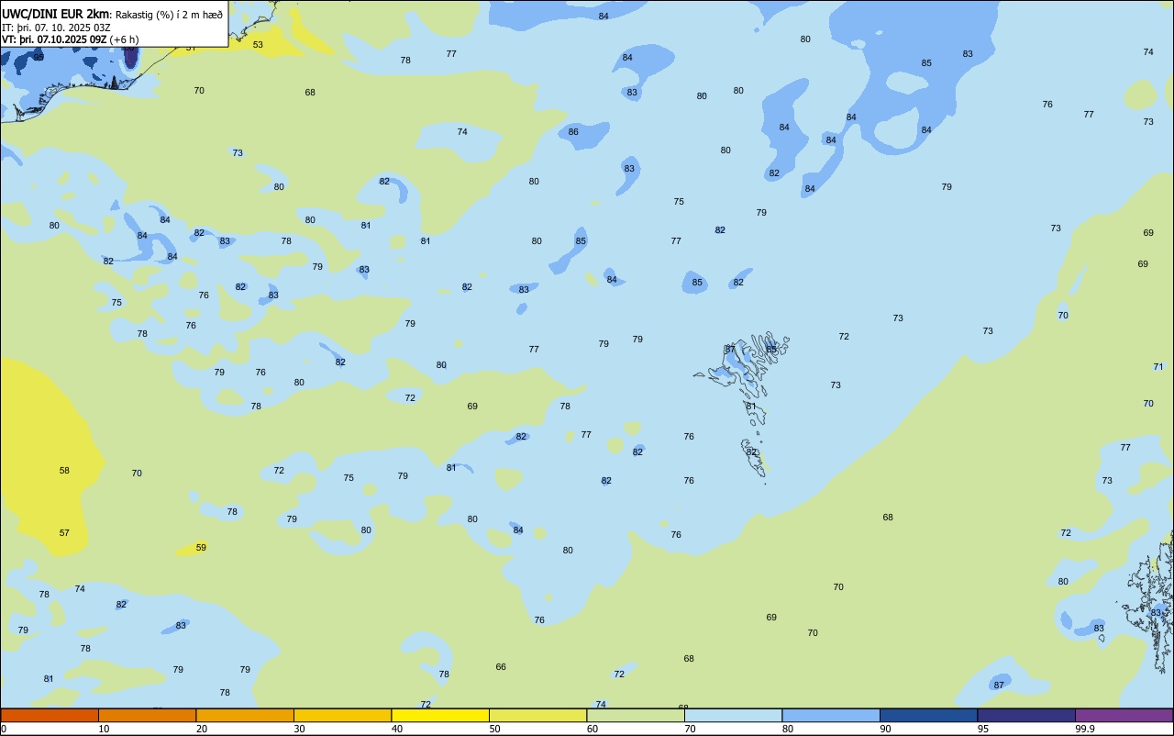This screenshot has width=1174, height=736.
Task: Click the light green 60–70 legend swatch
Action: [636, 715]
